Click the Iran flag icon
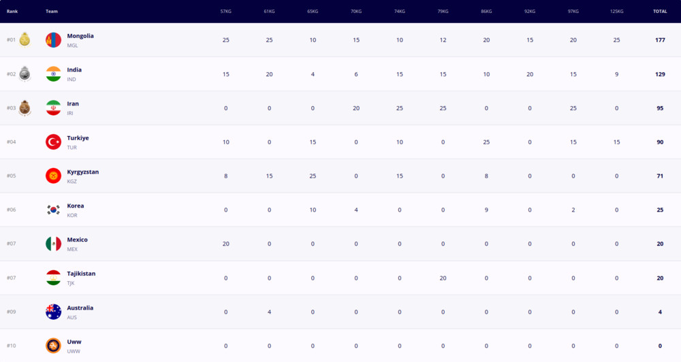The width and height of the screenshot is (681, 362). 53,108
